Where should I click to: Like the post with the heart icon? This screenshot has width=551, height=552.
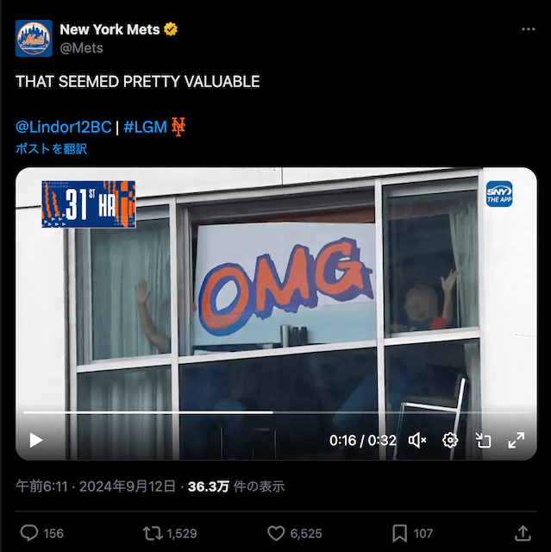pos(276,533)
